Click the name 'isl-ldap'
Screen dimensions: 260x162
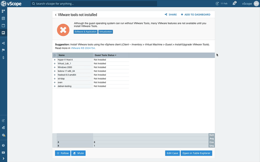tap(61, 79)
